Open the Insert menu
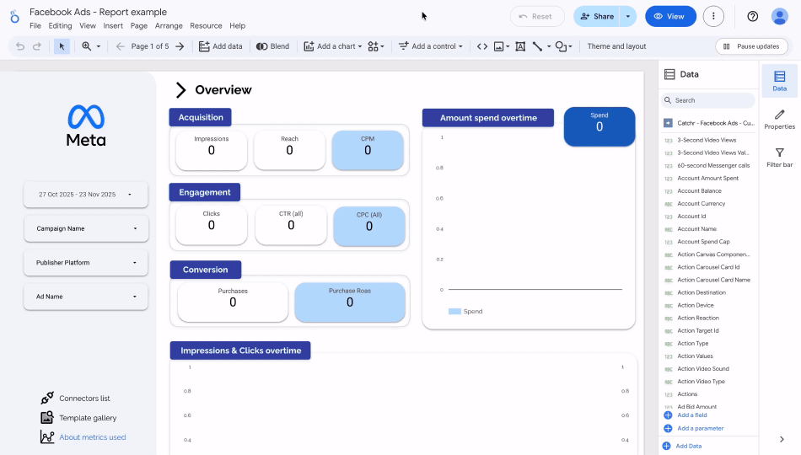801x455 pixels. pos(113,25)
